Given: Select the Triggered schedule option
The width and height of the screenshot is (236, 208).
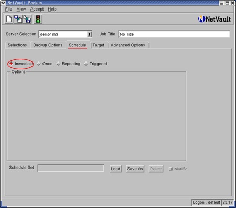Looking at the screenshot, I should pyautogui.click(x=95, y=64).
